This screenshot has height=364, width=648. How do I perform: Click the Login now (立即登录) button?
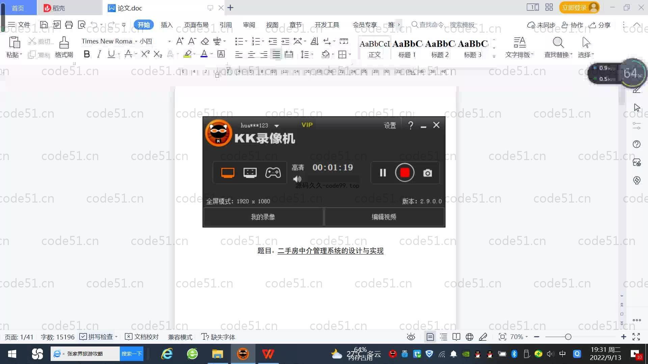point(579,7)
